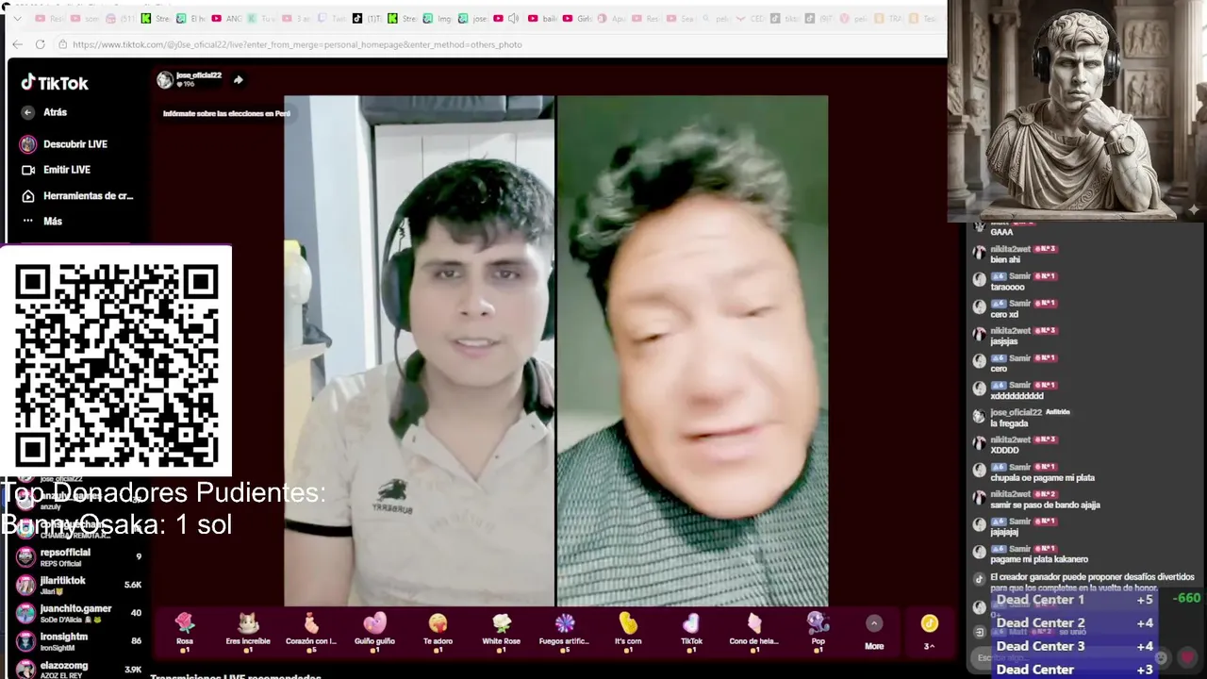
Task: Send the It's corn gift
Action: click(x=628, y=632)
